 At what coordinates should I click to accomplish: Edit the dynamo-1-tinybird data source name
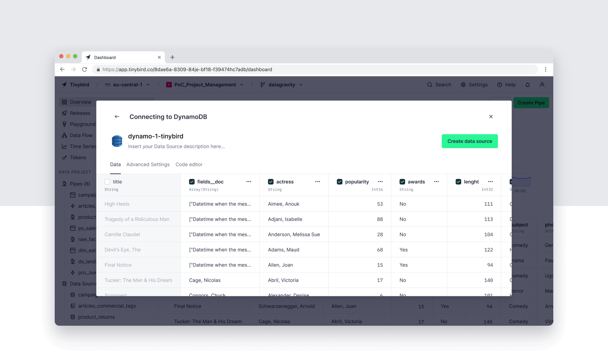click(156, 136)
